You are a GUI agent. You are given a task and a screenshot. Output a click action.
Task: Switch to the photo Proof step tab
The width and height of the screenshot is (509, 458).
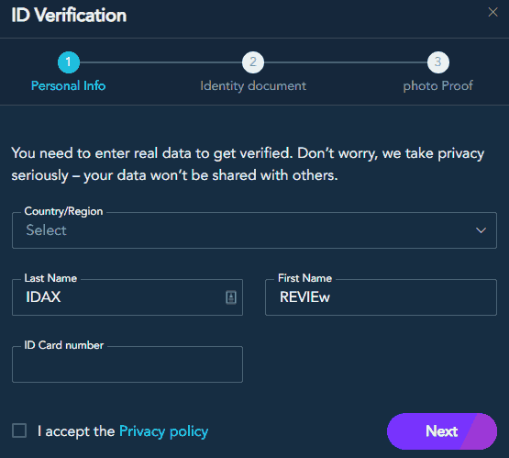coord(437,86)
